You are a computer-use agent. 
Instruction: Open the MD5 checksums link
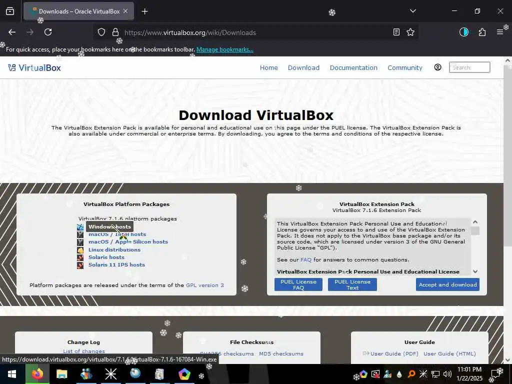click(x=281, y=353)
